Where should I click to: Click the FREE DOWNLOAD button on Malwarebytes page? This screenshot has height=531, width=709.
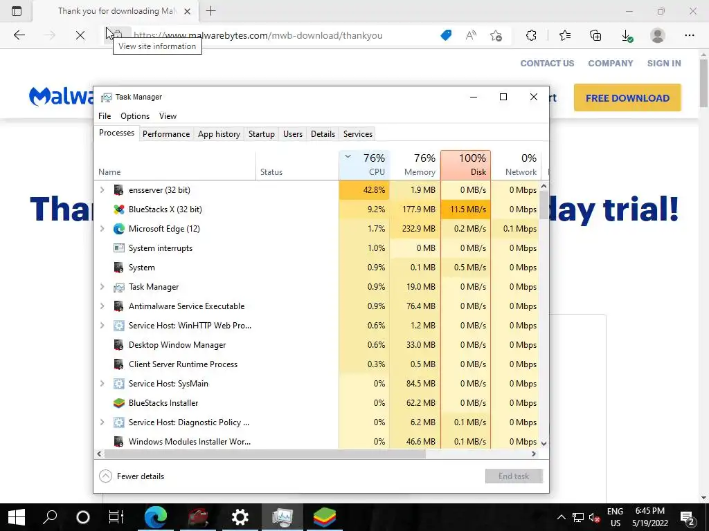coord(627,97)
